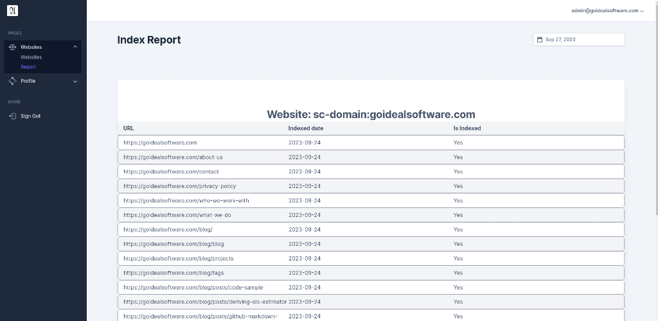
Task: Click the Websites globe icon
Action: pos(12,47)
